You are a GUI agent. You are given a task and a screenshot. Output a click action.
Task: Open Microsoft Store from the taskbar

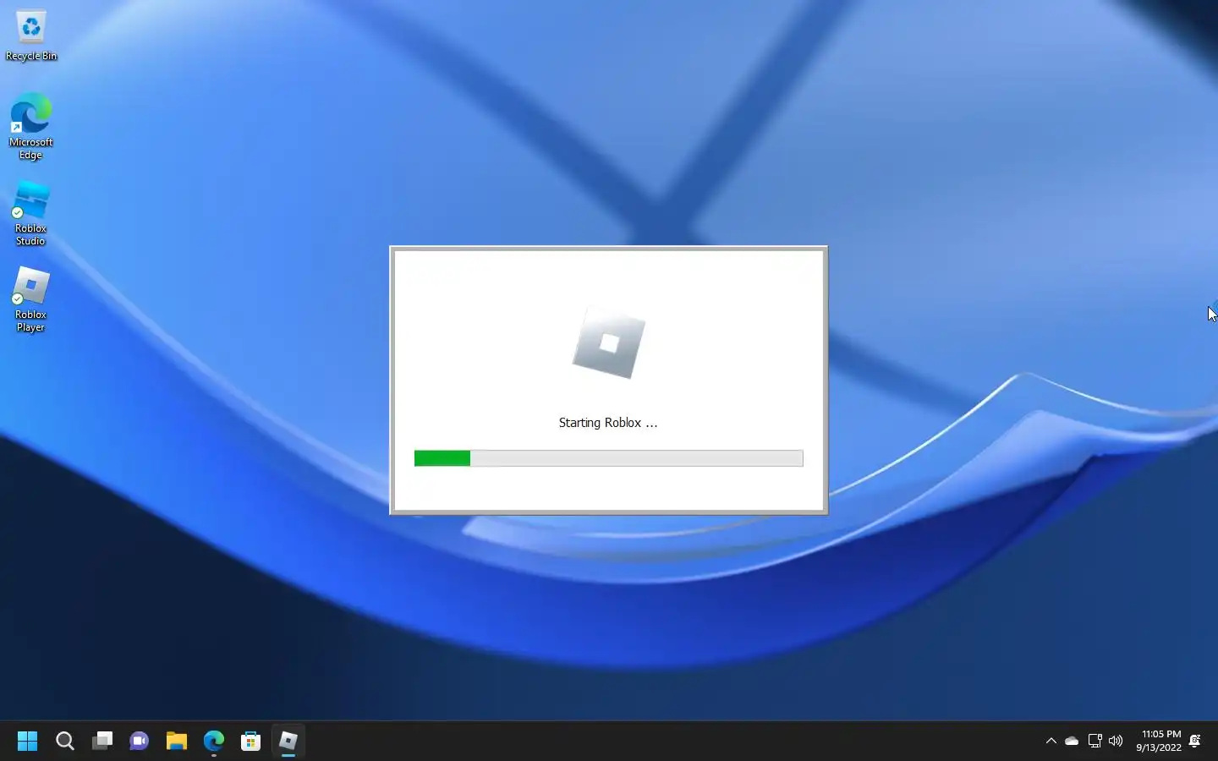(x=251, y=742)
